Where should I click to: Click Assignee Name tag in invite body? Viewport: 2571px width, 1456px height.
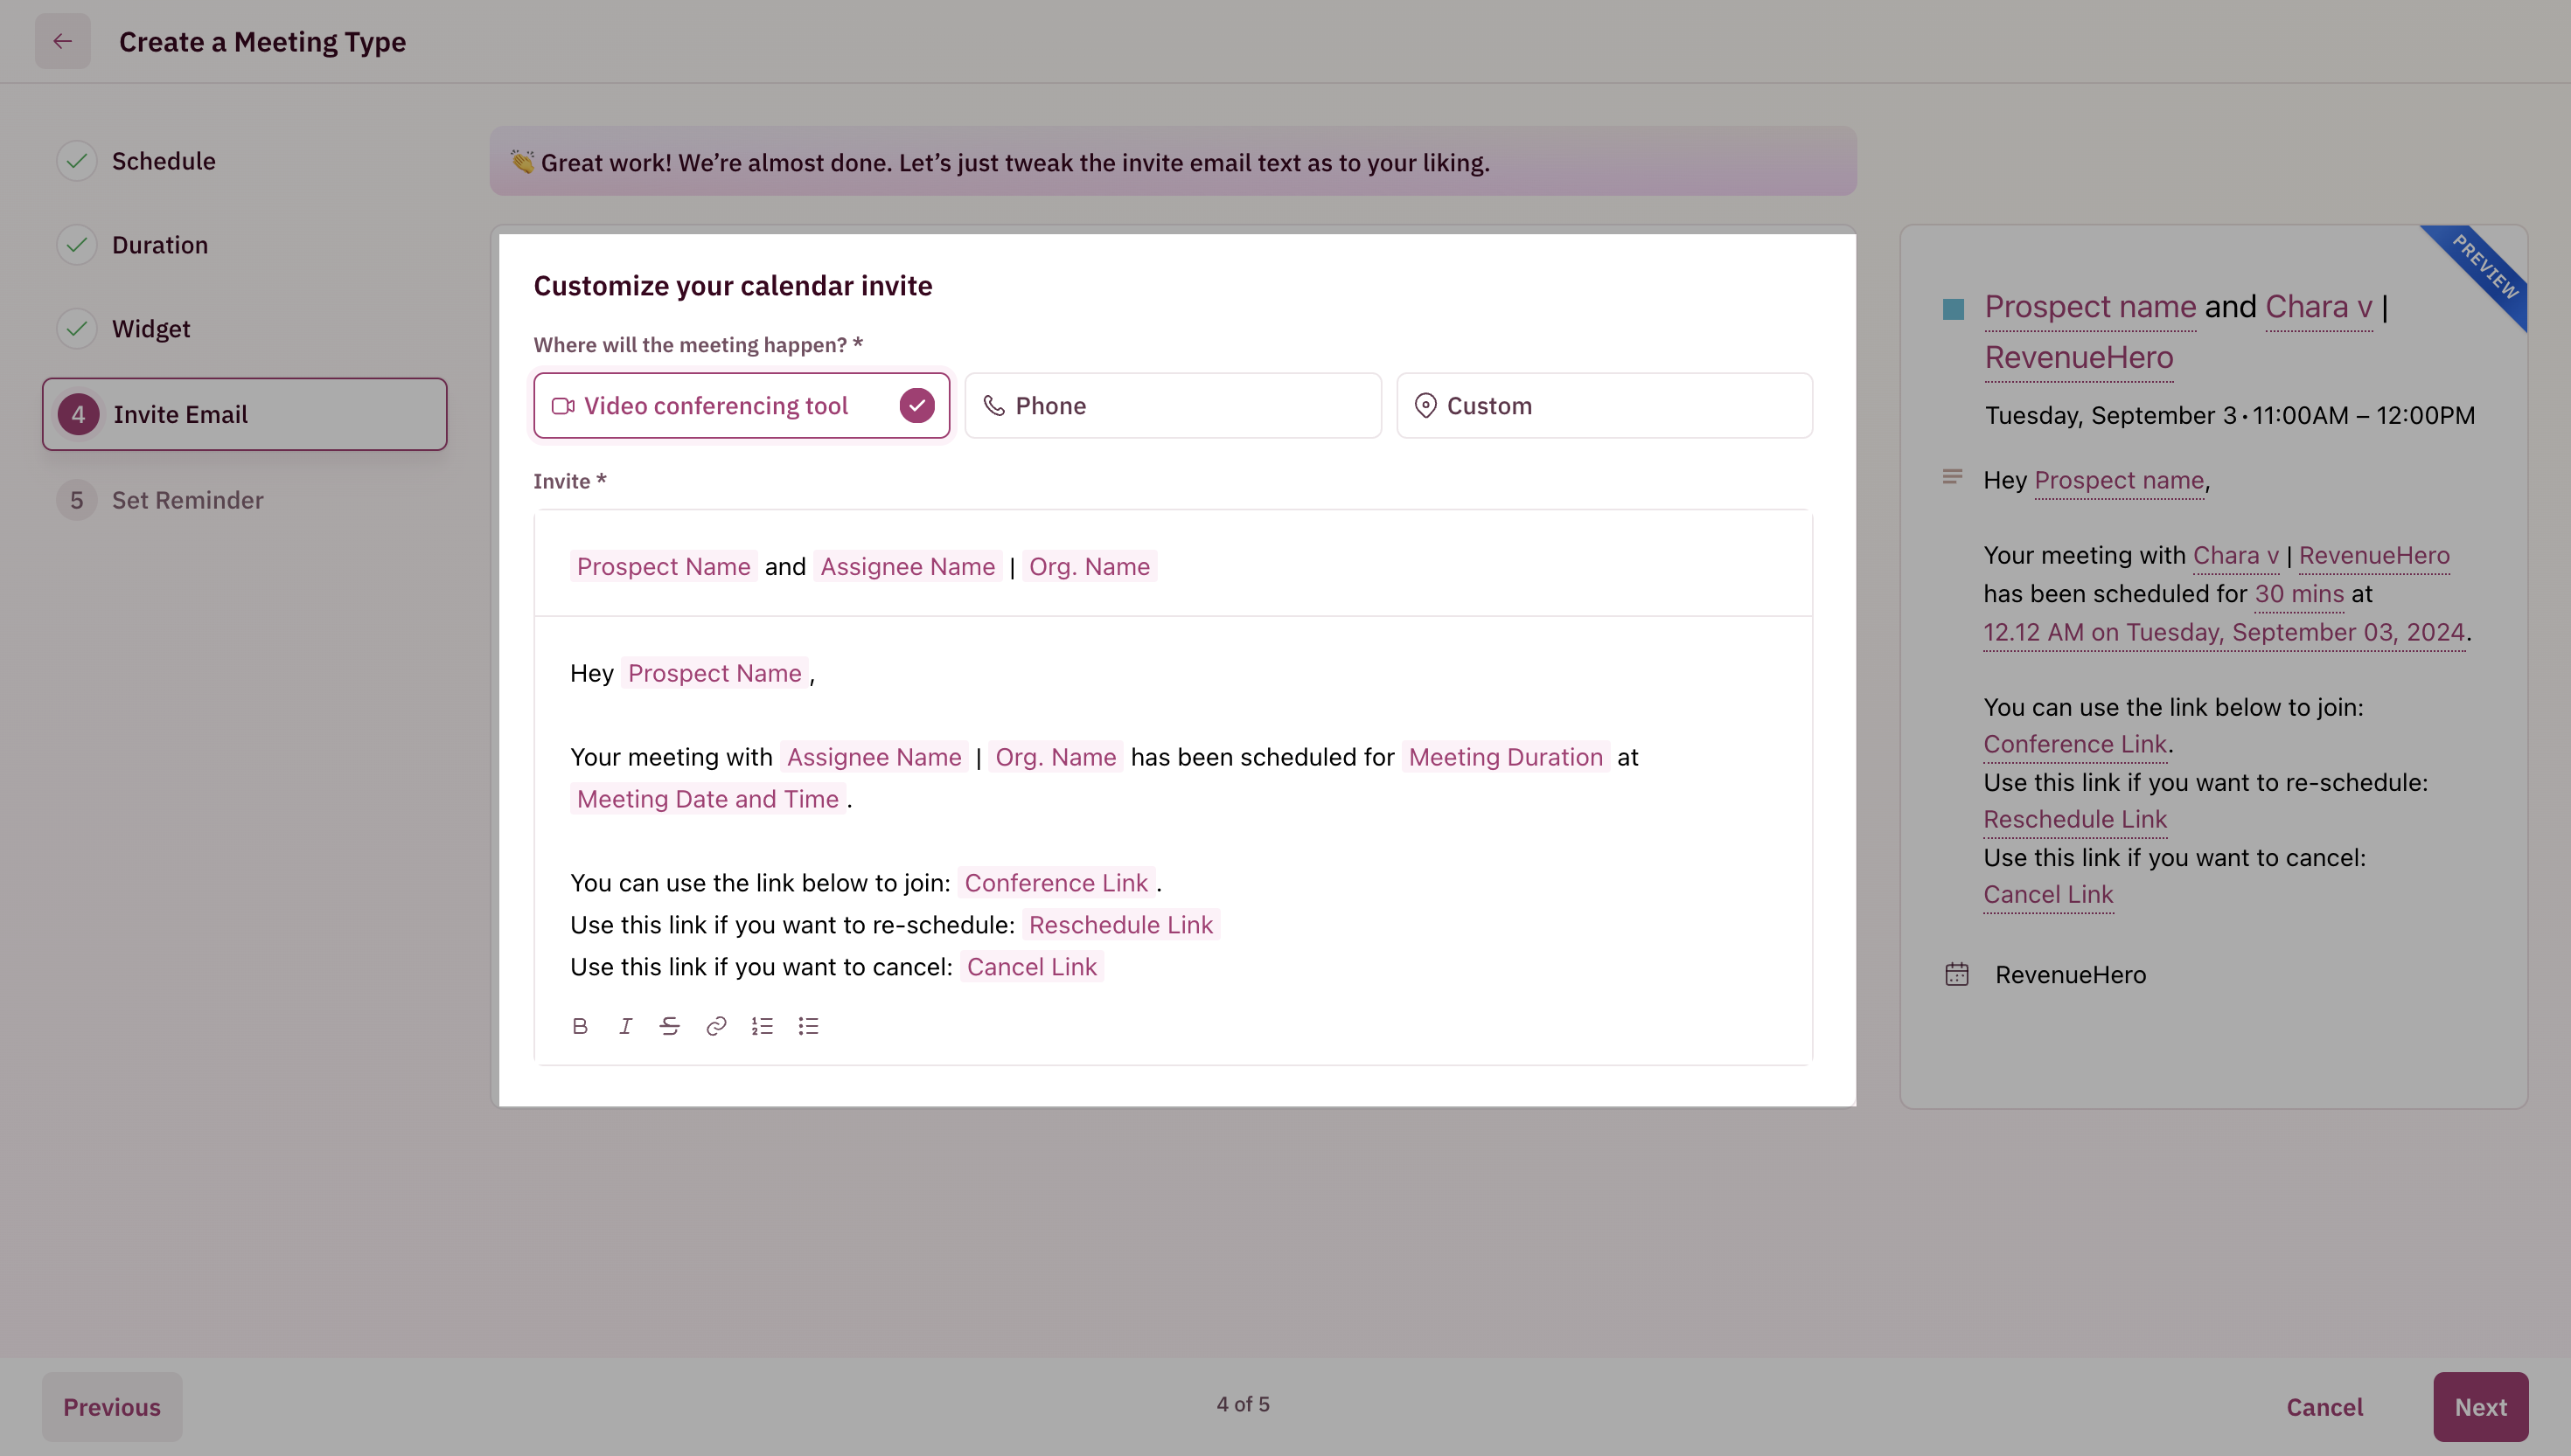point(874,758)
